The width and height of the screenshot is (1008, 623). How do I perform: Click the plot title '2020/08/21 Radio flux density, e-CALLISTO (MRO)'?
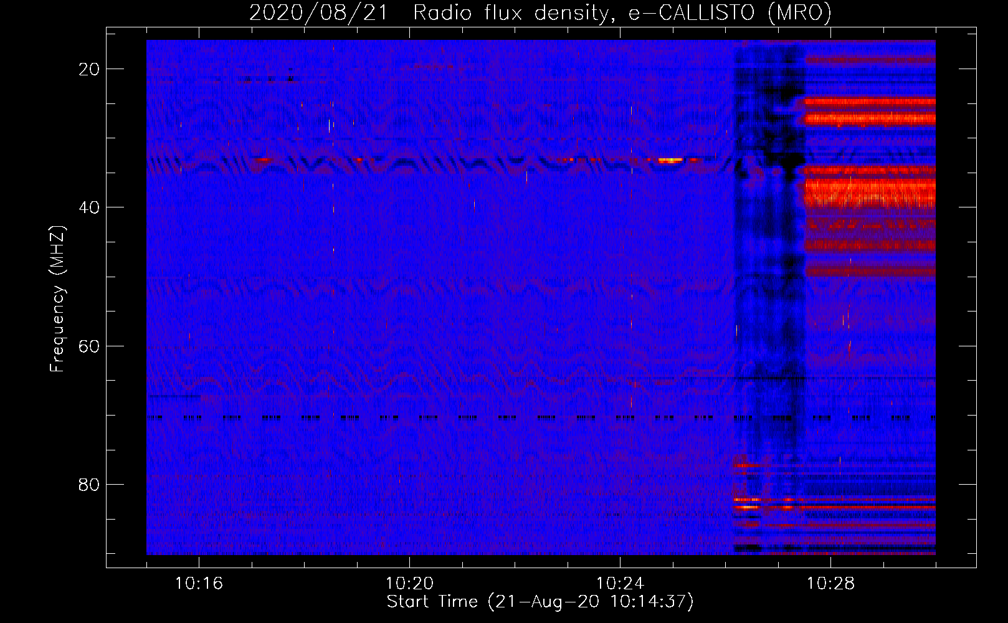540,12
